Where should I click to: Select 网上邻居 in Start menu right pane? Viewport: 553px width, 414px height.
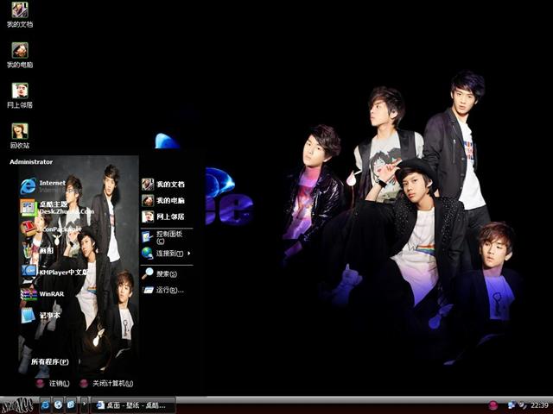click(163, 216)
